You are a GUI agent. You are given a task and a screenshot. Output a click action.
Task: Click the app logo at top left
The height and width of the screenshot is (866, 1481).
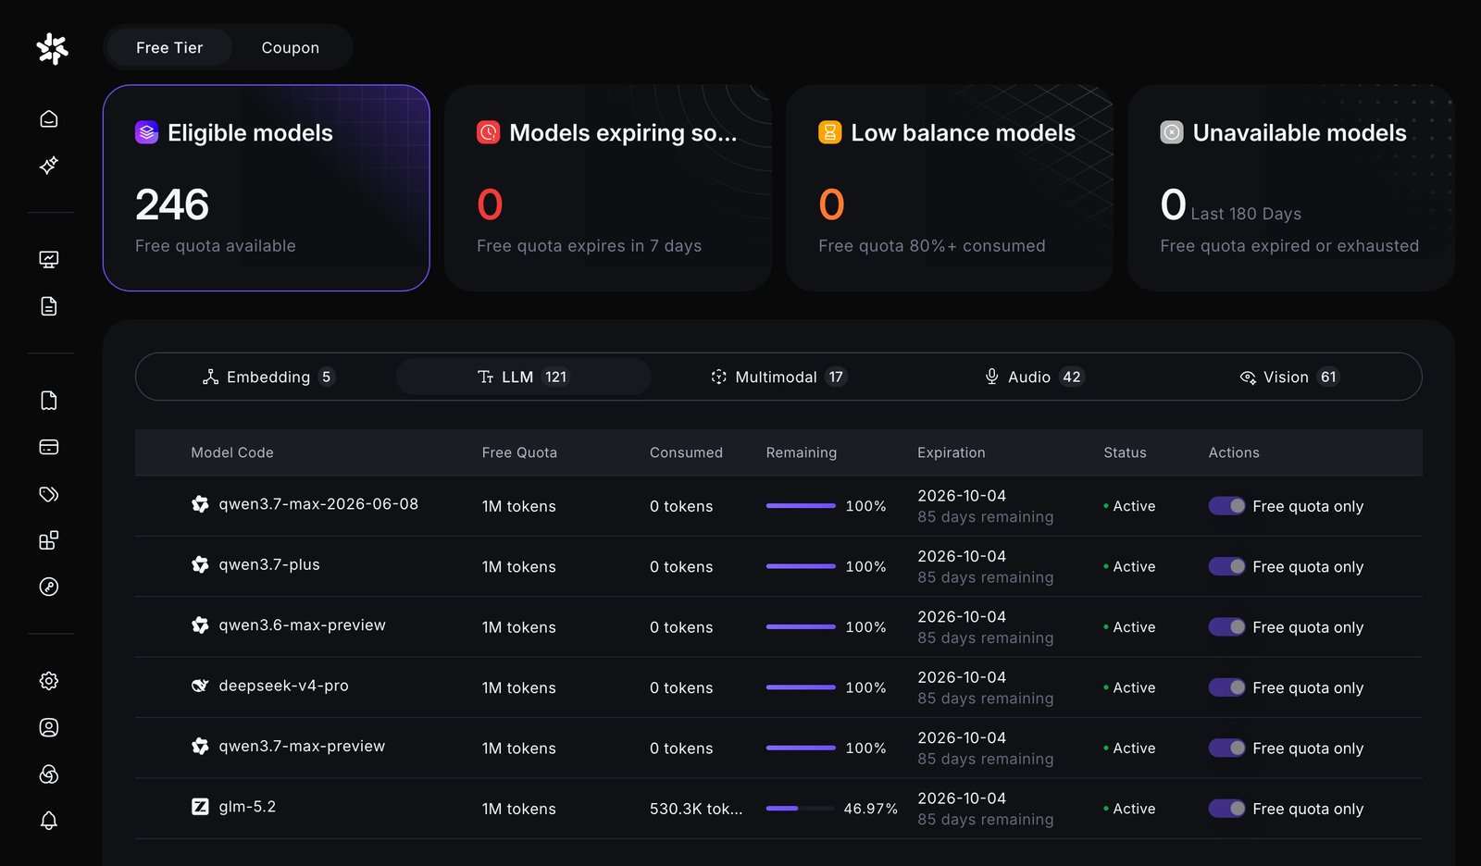[52, 48]
